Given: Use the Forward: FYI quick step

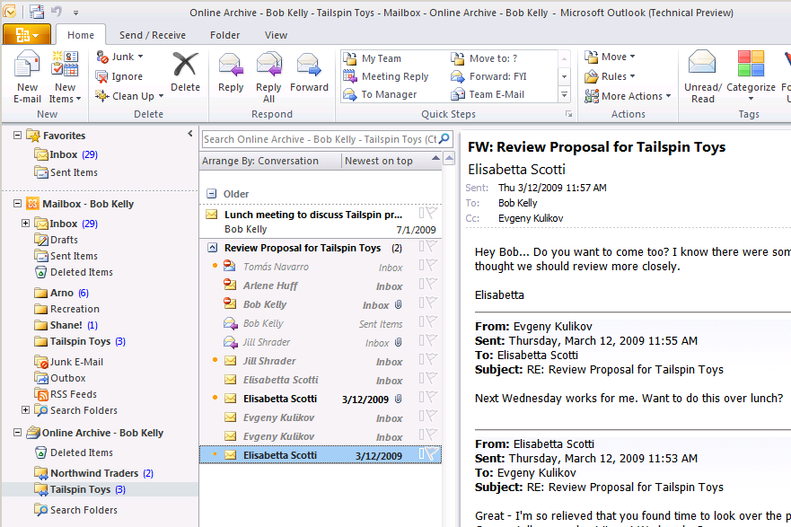Looking at the screenshot, I should coord(488,76).
